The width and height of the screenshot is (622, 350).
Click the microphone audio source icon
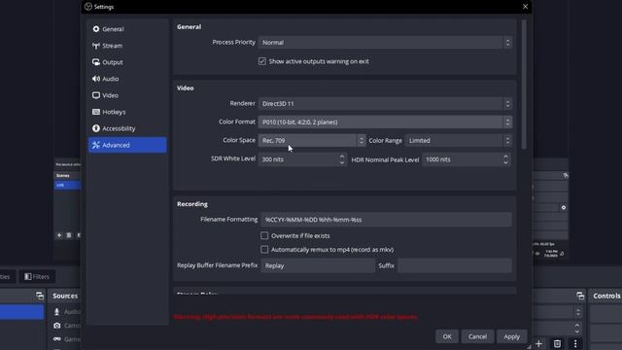(x=57, y=312)
